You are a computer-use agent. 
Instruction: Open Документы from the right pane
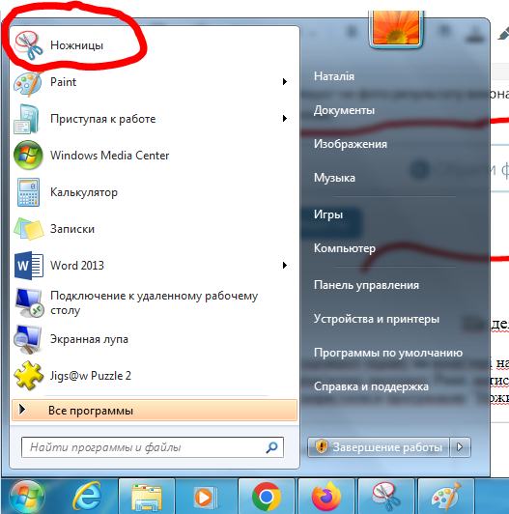tap(344, 110)
